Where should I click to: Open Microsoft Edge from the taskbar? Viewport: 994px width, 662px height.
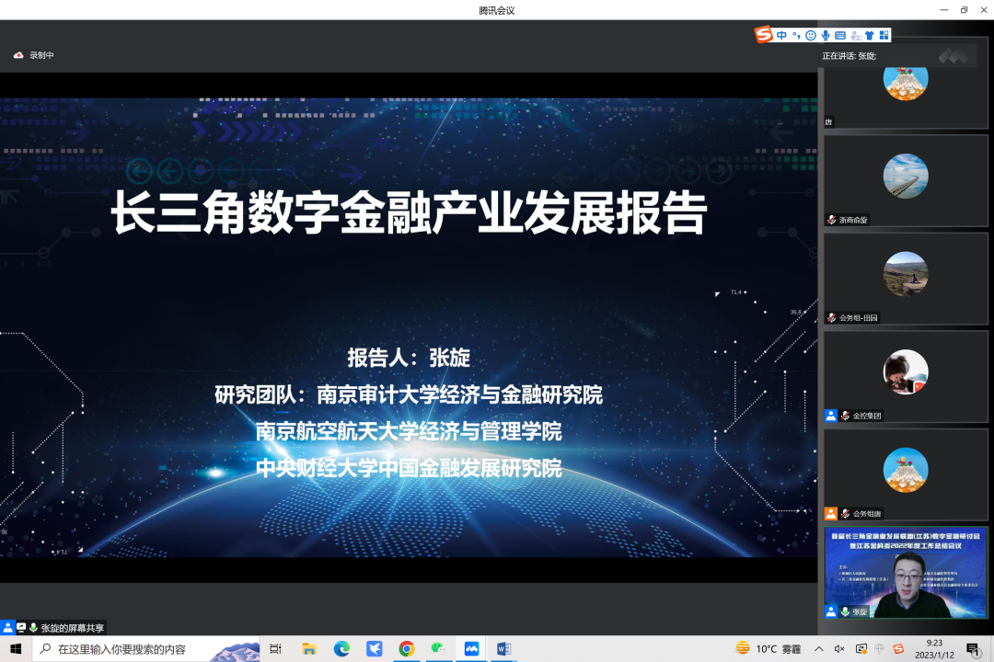point(341,649)
